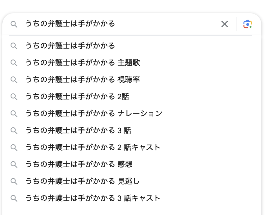The height and width of the screenshot is (215, 267).
Task: Click magnifier icon beside 2話 suggestion
Action: [x=14, y=97]
